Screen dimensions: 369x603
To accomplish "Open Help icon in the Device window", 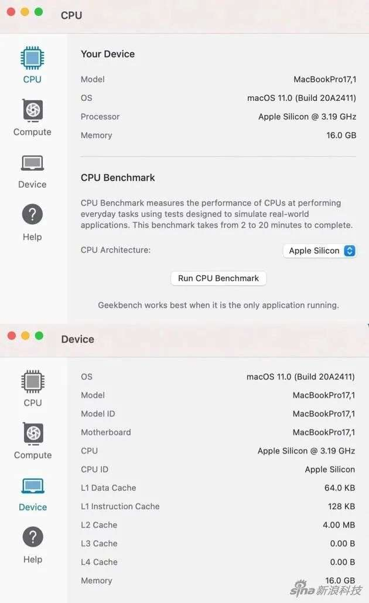I will point(33,537).
